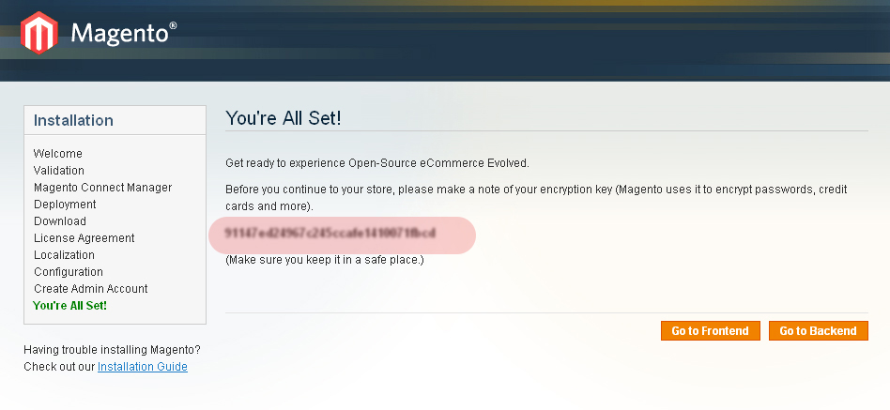Select the Deployment step
The image size is (890, 410).
click(x=65, y=205)
